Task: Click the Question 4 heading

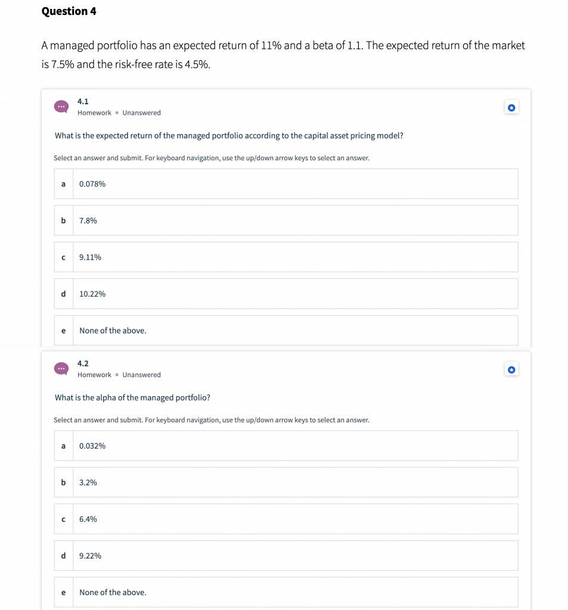Action: coord(69,11)
